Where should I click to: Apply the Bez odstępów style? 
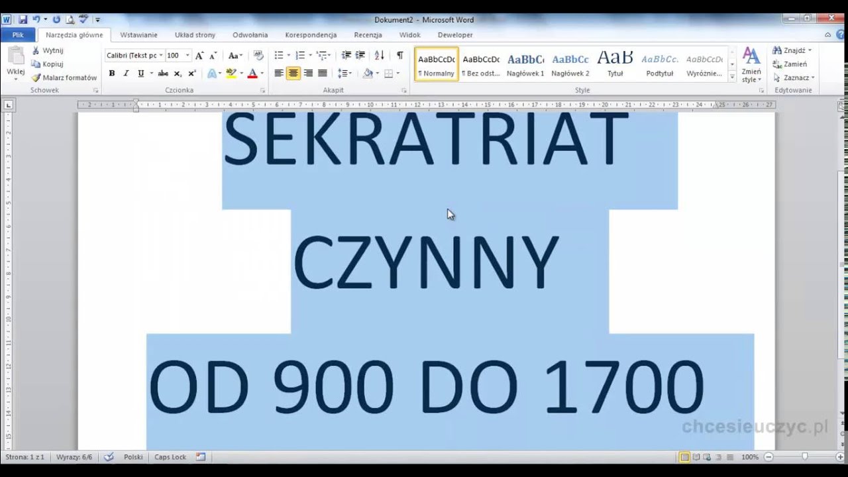[x=481, y=64]
